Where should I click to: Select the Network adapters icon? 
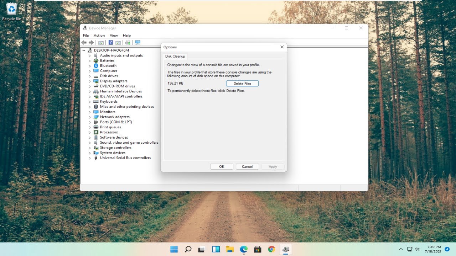point(96,117)
